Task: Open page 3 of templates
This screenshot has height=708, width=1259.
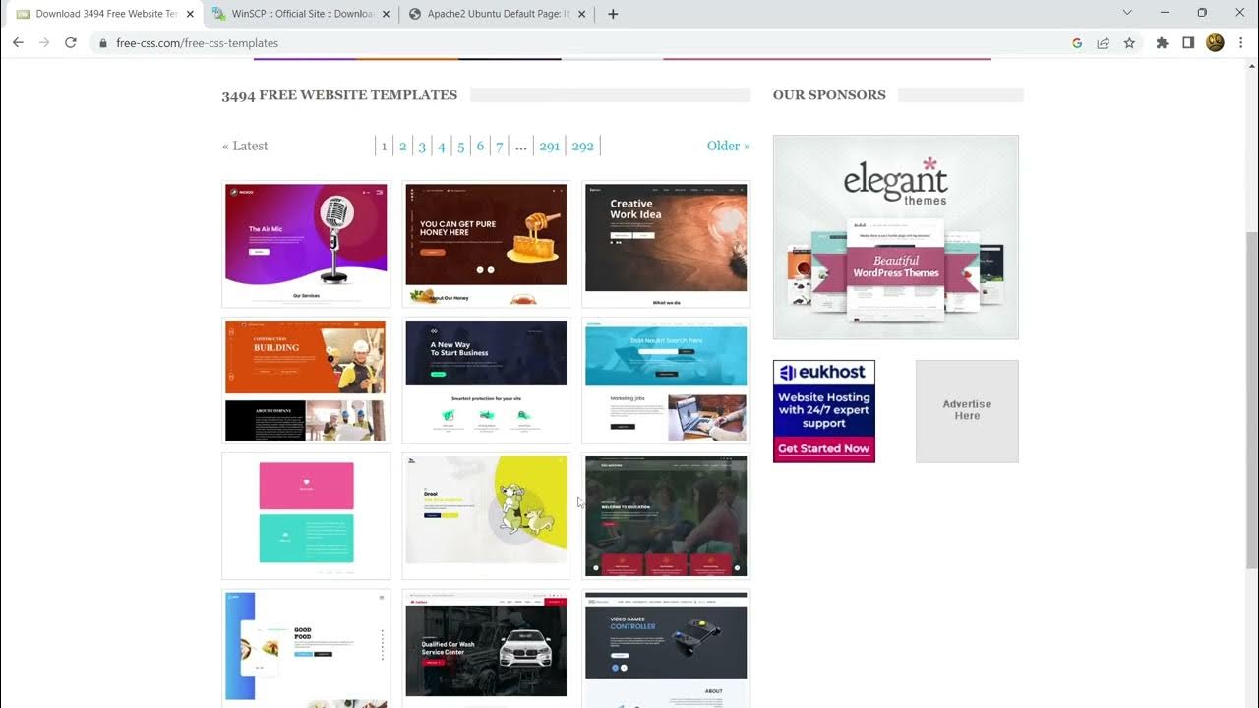Action: click(x=422, y=146)
